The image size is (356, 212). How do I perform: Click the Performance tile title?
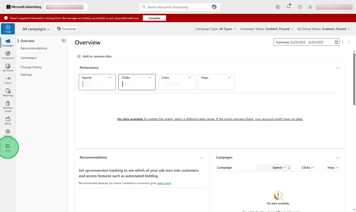coord(89,68)
